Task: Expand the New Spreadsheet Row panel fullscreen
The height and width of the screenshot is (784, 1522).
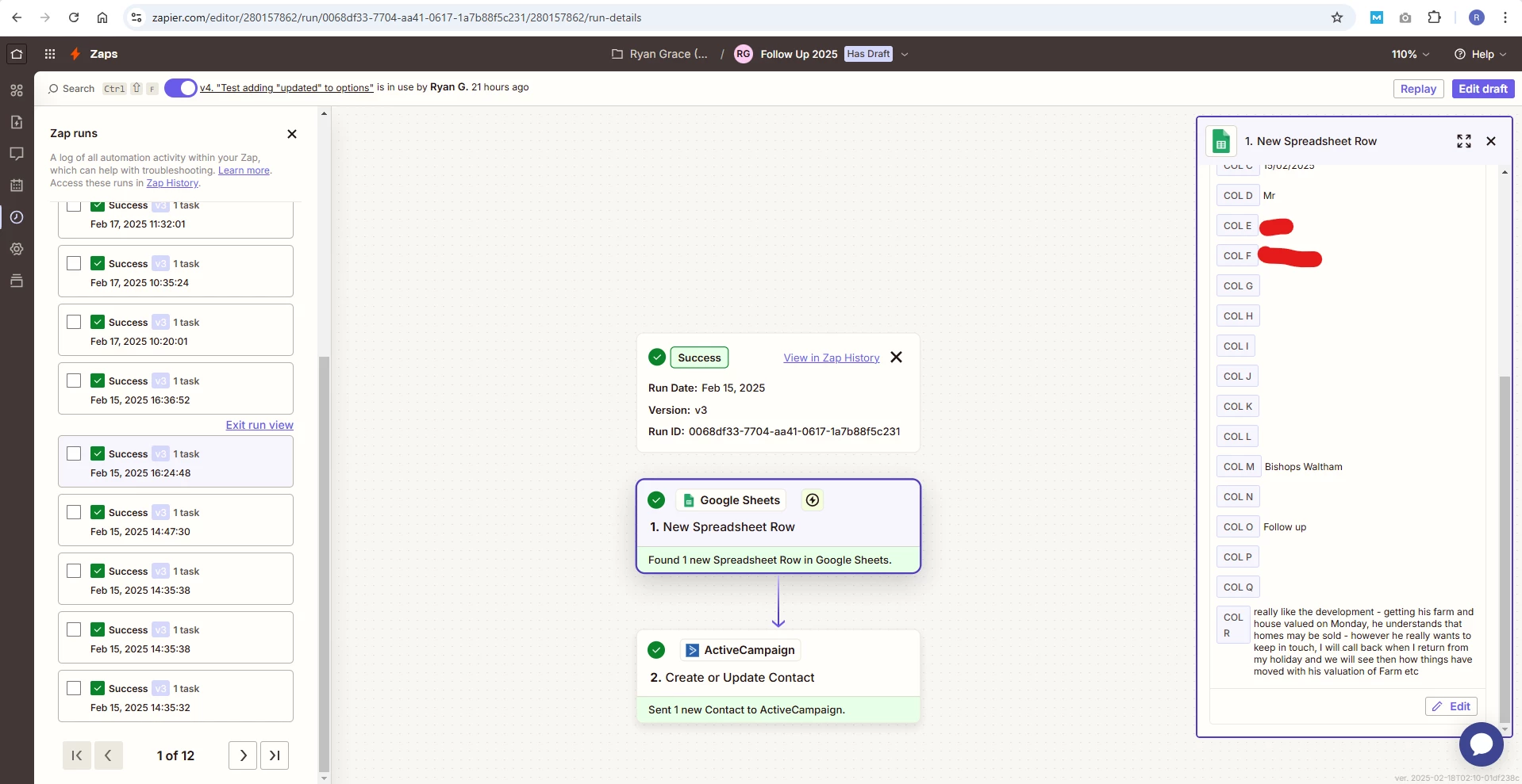Action: click(x=1464, y=141)
